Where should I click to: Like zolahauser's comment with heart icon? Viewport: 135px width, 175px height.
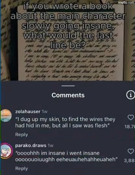pos(131,117)
